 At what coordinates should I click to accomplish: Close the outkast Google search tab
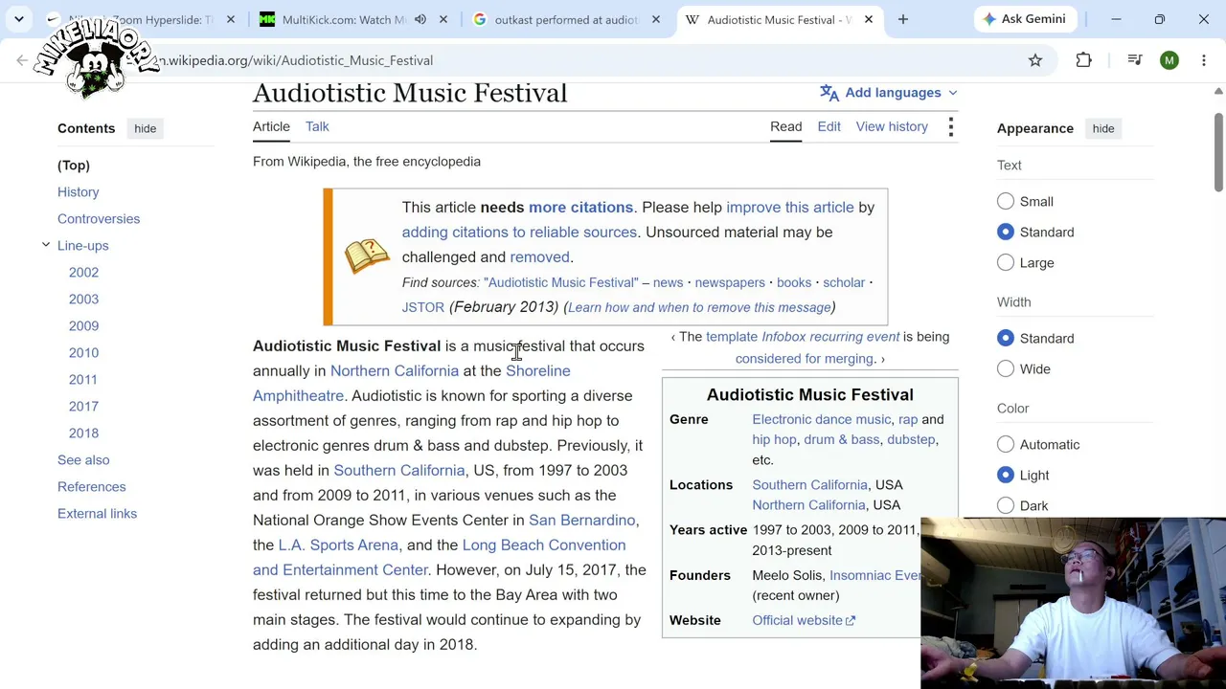point(656,19)
